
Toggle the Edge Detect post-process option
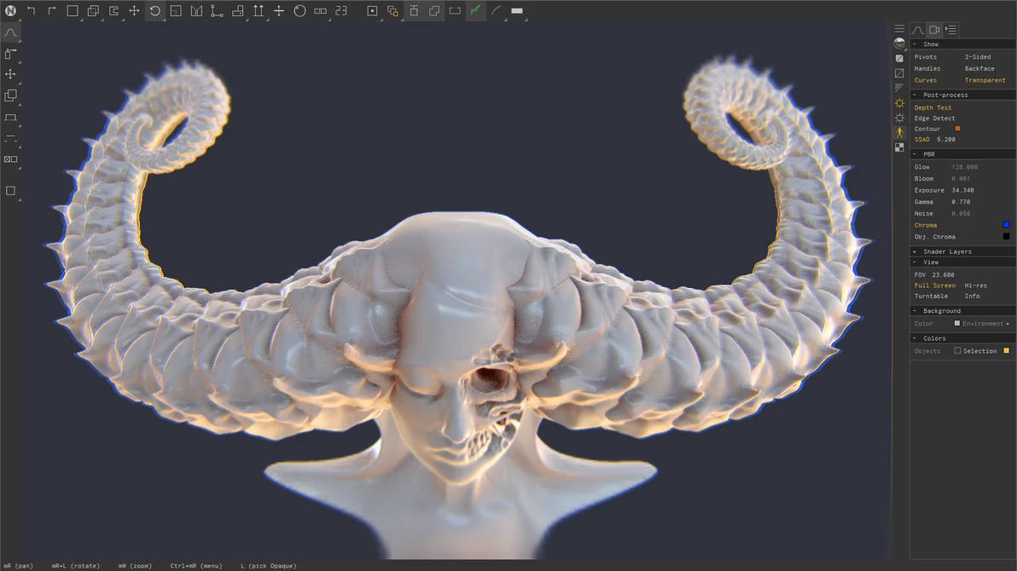[934, 118]
